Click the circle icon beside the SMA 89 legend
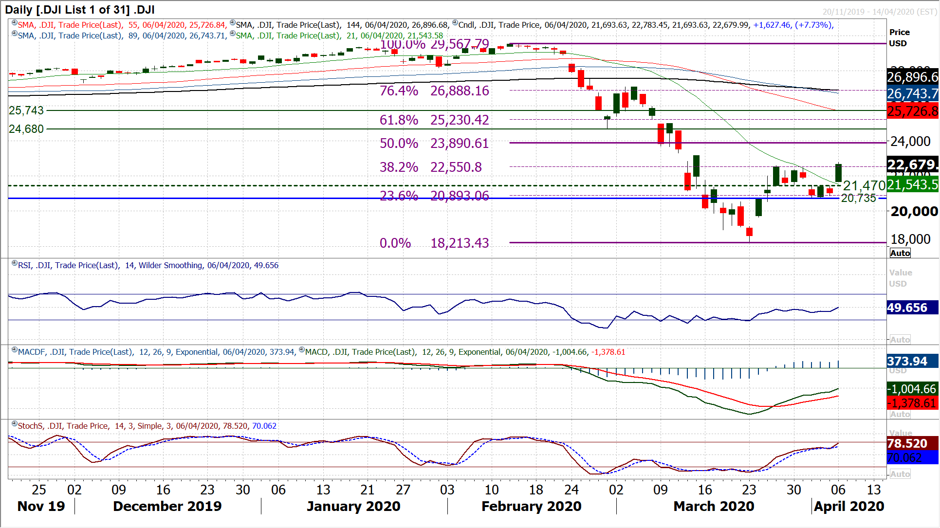940x528 pixels. [15, 34]
